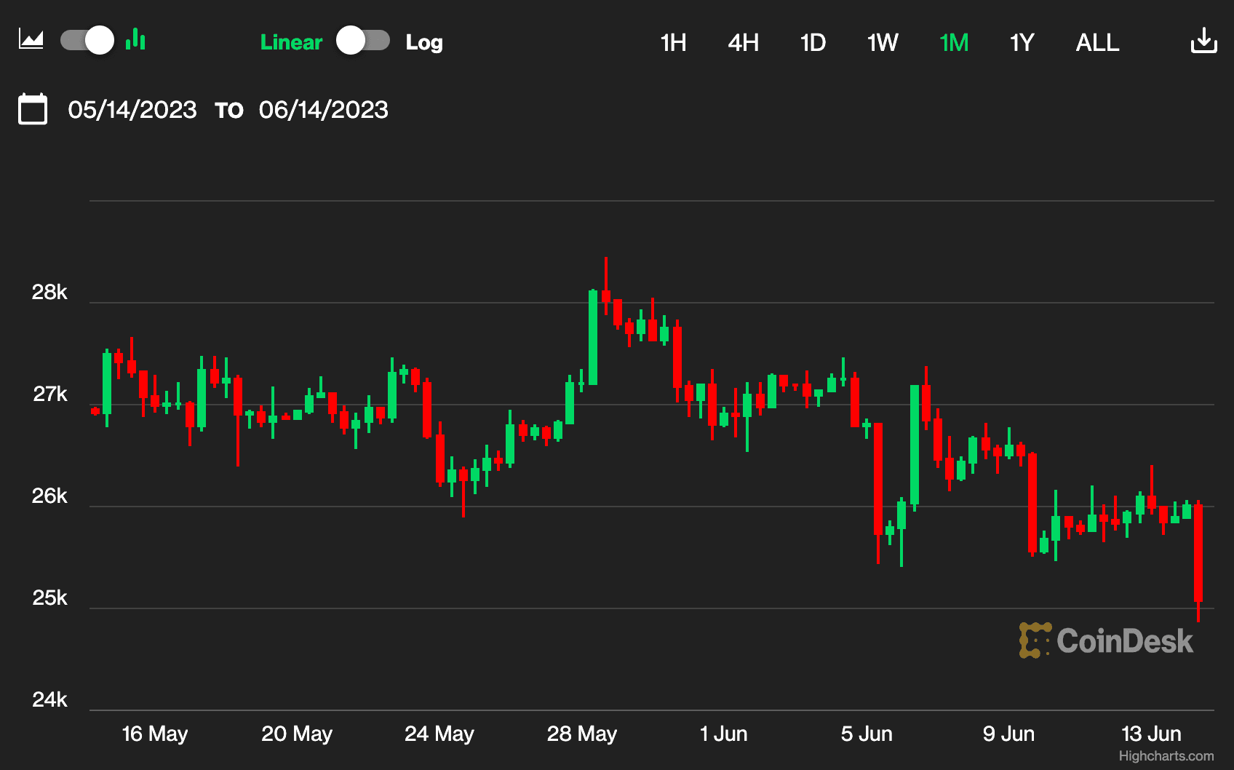1234x770 pixels.
Task: Select the 1M timeframe
Action: click(x=953, y=42)
